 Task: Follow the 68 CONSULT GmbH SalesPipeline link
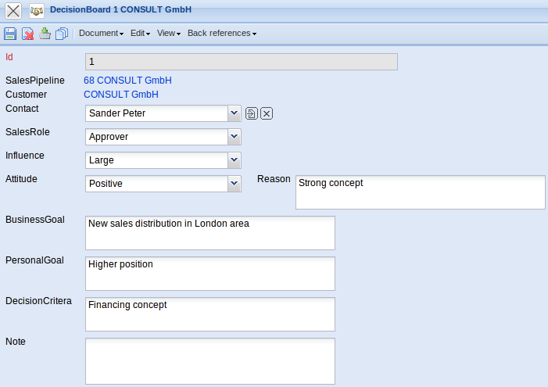click(127, 81)
